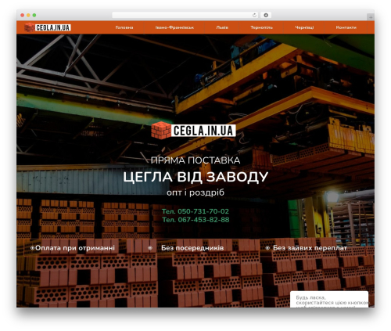The image size is (391, 331).
Task: Reload the page with the refresh icon
Action: (254, 15)
